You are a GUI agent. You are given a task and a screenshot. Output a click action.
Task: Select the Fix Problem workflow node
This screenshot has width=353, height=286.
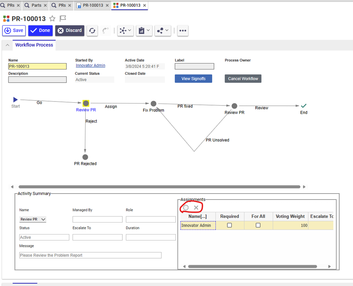tap(153, 104)
